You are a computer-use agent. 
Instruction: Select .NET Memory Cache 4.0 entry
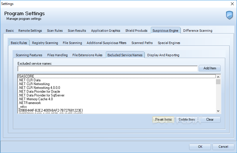click(117, 99)
